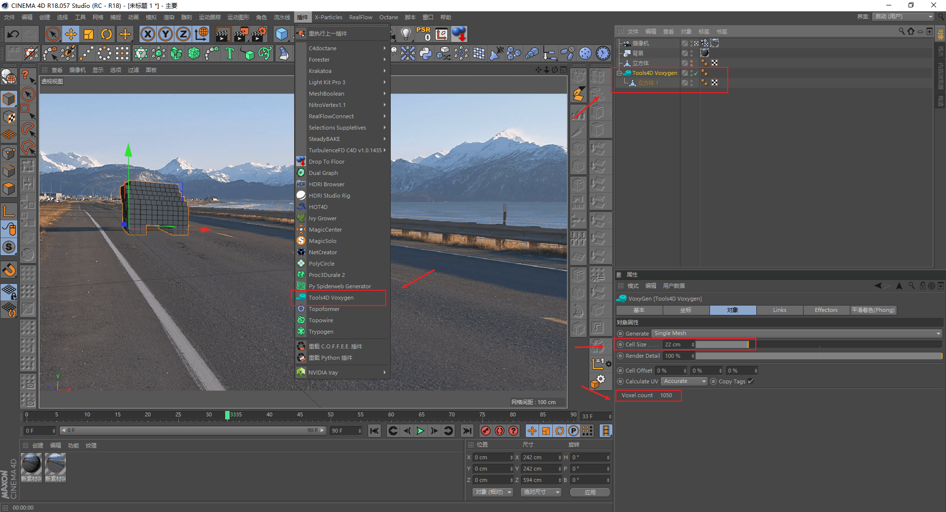Toggle the X axis lock icon

[147, 34]
